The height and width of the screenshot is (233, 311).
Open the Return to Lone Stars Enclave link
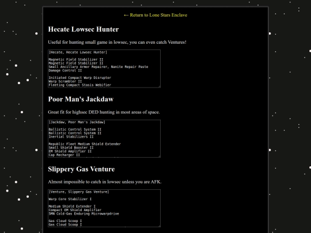coord(155,15)
